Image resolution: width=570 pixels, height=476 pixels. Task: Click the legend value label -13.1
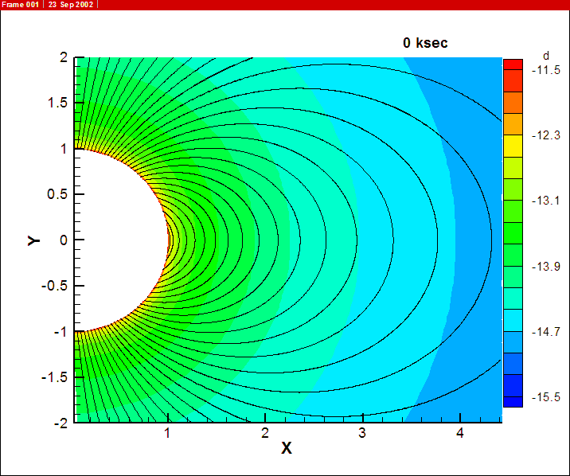pyautogui.click(x=547, y=200)
